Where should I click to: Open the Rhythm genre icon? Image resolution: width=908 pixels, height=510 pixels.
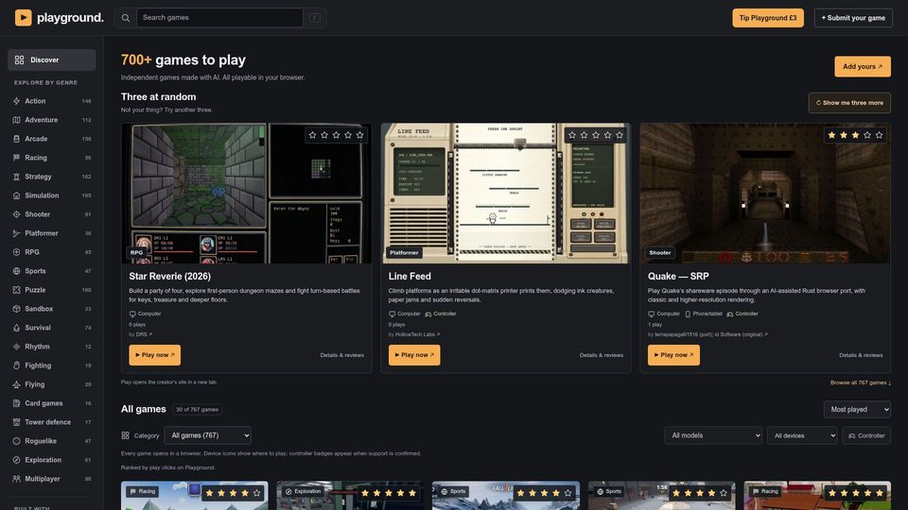(16, 347)
